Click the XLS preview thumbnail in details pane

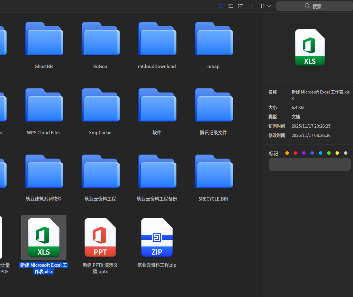click(x=310, y=48)
